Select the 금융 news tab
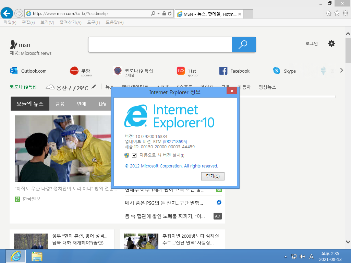Screen dimensions: 351x263 coord(60,104)
